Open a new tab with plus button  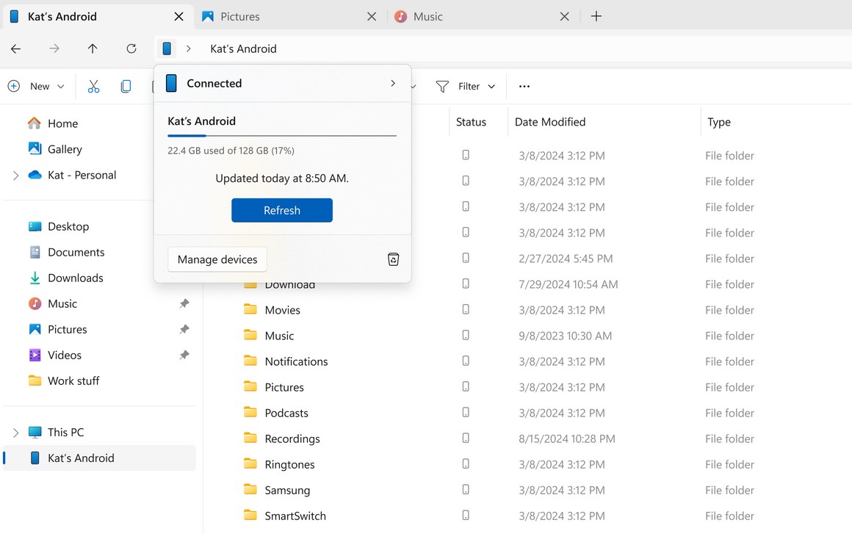[x=596, y=16]
